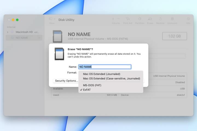
Task: Click the Name text field
Action: 105,67
